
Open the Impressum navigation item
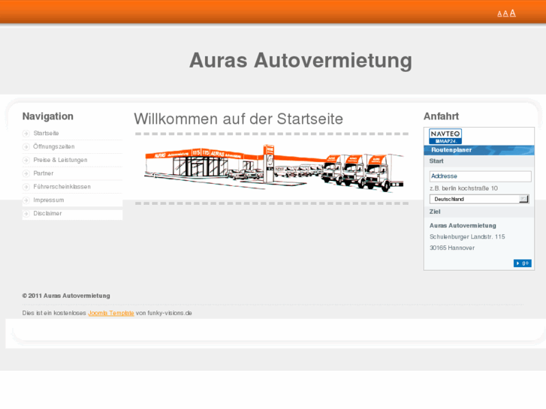(49, 200)
